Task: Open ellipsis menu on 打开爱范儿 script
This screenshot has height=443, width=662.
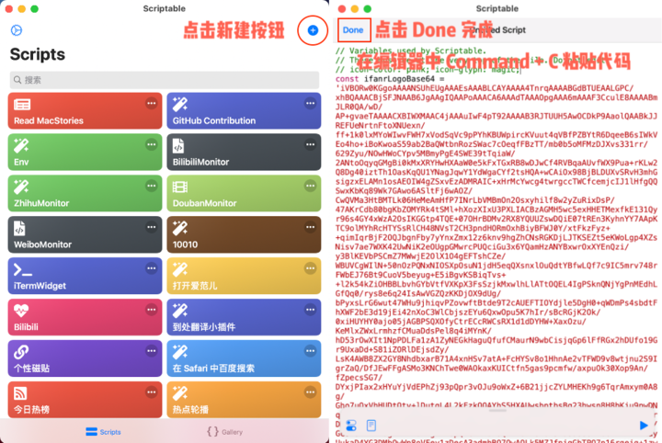Action: pos(311,268)
